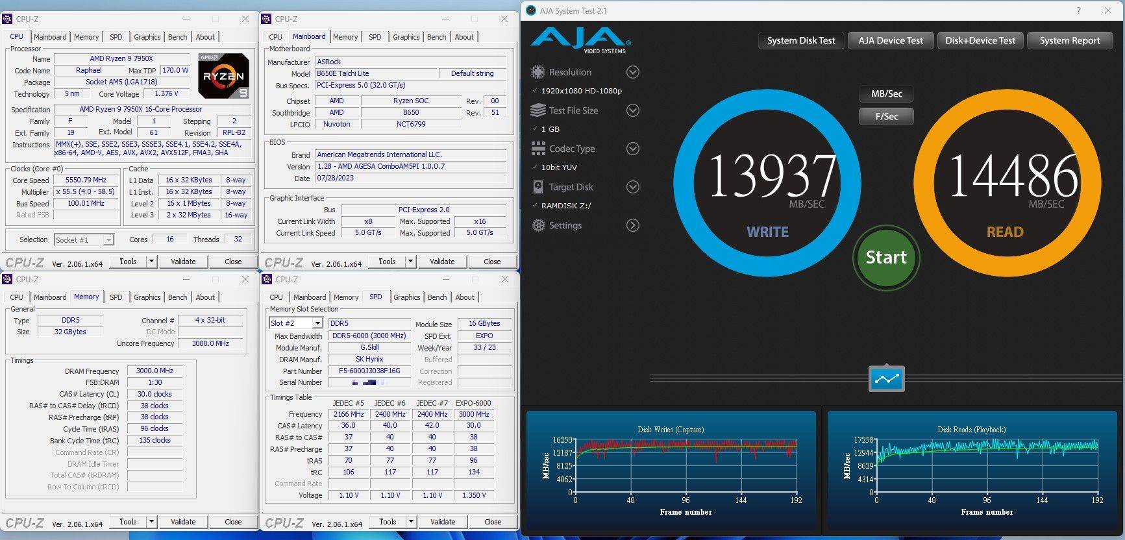Select the AJA Device Test tab

click(891, 41)
